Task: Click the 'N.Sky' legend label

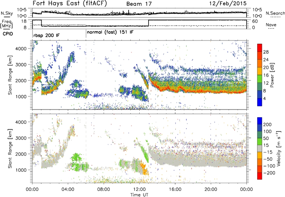Action: (7, 13)
